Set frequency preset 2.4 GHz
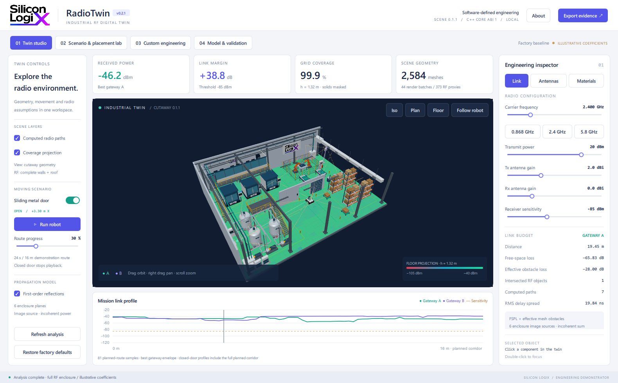This screenshot has height=383, width=618. tap(557, 132)
